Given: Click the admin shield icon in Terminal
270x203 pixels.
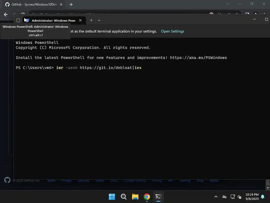Looking at the screenshot, I should (18, 20).
